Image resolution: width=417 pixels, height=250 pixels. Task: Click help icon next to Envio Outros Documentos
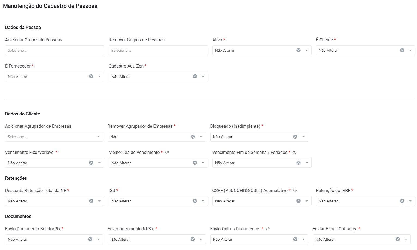(268, 229)
